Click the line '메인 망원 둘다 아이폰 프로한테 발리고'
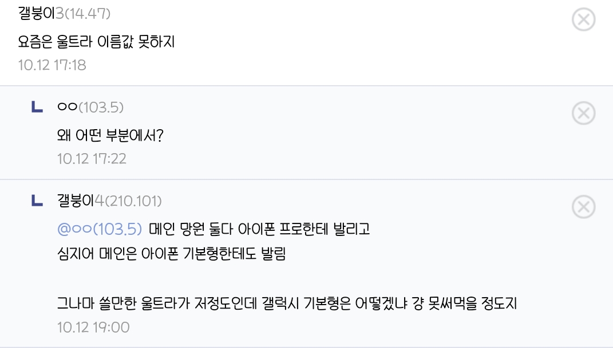The image size is (613, 348). pos(259,229)
